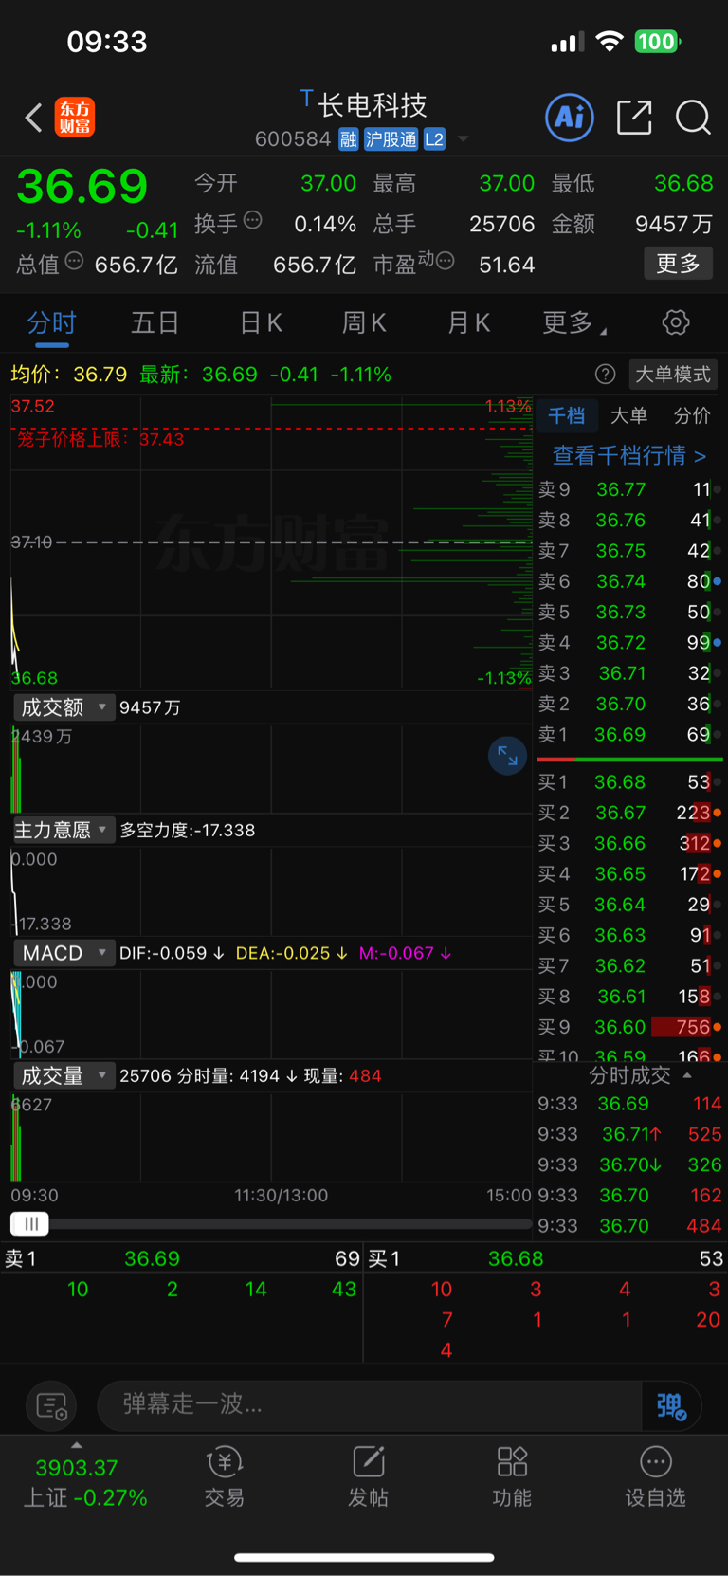The width and height of the screenshot is (728, 1576).
Task: Open the danmaku settings icon
Action: tap(51, 1405)
